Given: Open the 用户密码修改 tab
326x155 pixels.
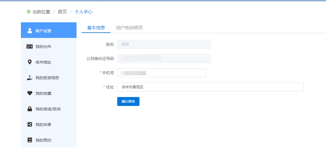Looking at the screenshot, I should (x=129, y=28).
